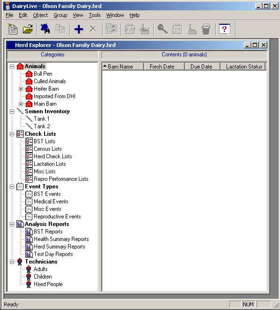
Task: Maximize the Herd Explorer child window
Action: tap(255, 45)
